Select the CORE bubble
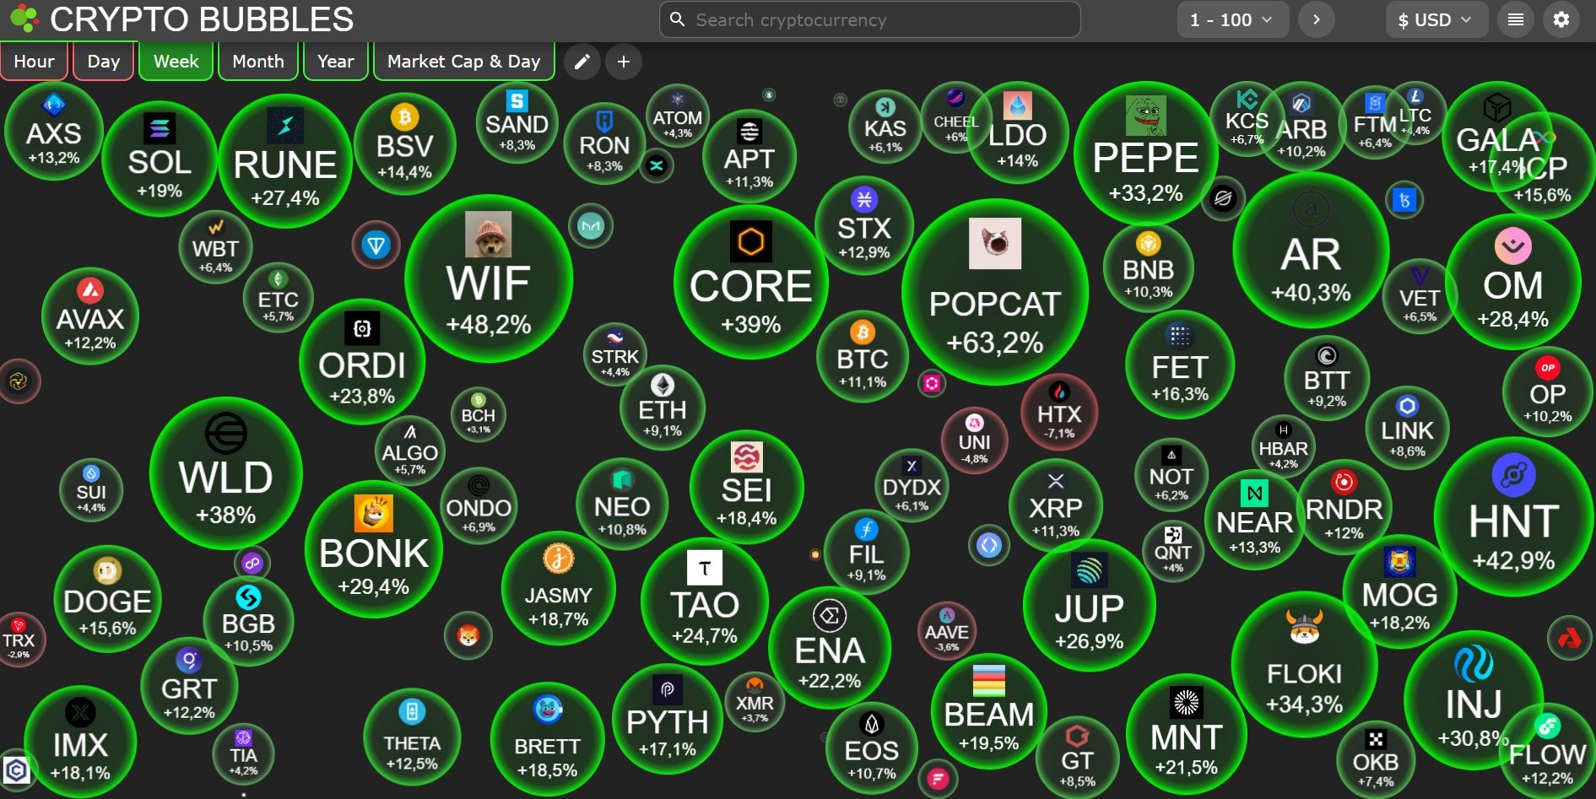This screenshot has height=799, width=1596. coord(750,282)
